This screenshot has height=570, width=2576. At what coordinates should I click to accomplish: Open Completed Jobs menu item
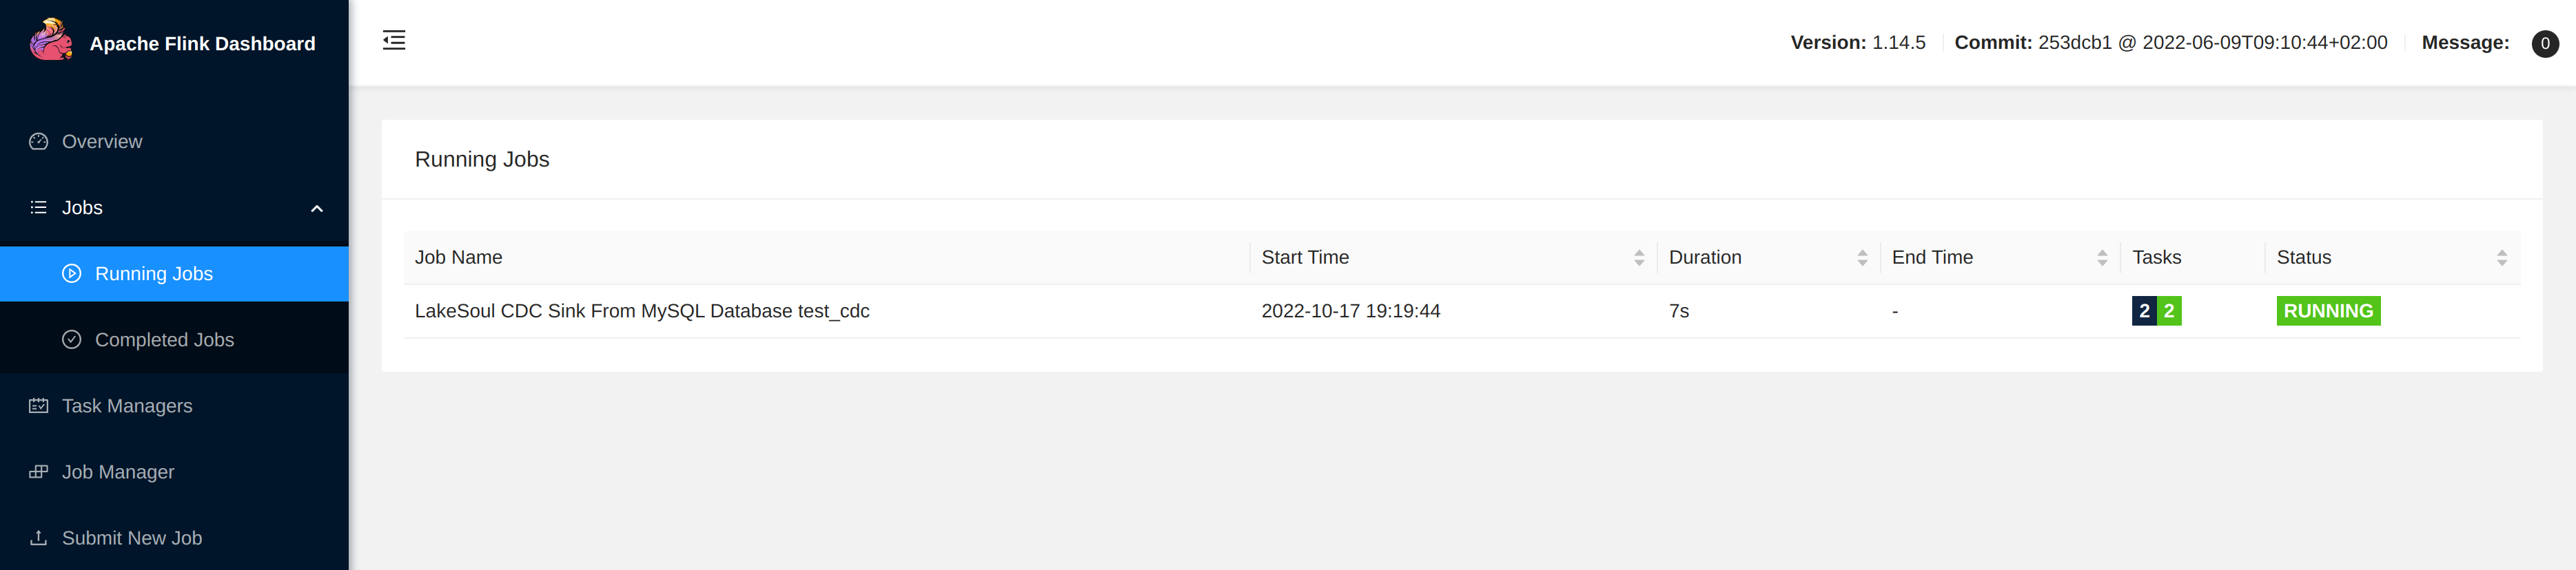tap(174, 339)
